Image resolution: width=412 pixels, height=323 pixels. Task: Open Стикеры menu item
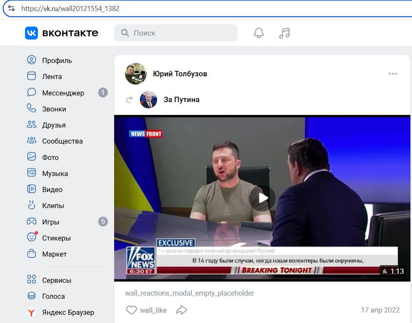click(x=57, y=238)
